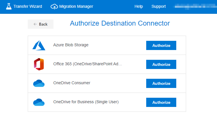Viewport: 217px width, 117px height.
Task: Authorize OneDrive for Business (Single User)
Action: (x=161, y=102)
